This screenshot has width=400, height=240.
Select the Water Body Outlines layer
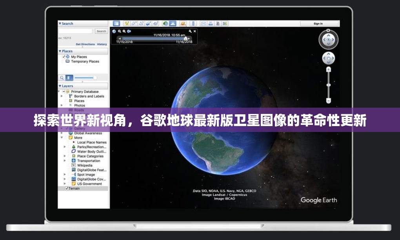[x=92, y=152]
